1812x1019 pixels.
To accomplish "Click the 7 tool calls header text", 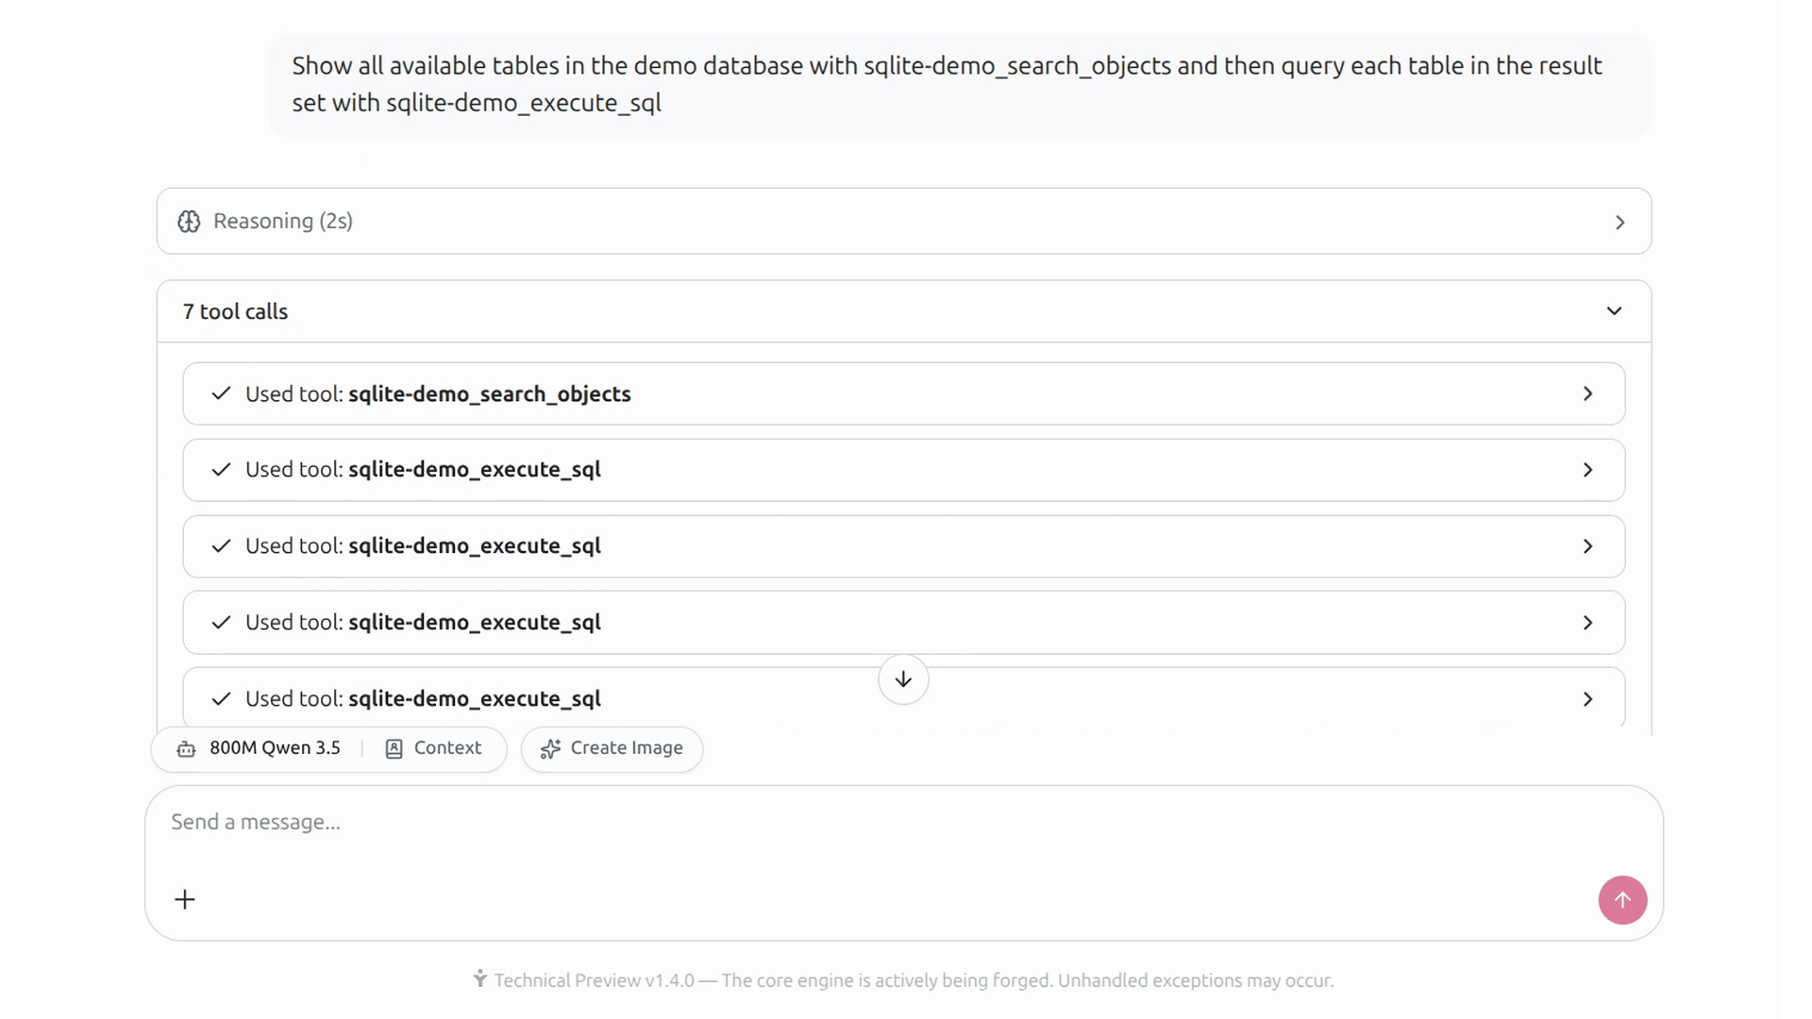I will (235, 311).
